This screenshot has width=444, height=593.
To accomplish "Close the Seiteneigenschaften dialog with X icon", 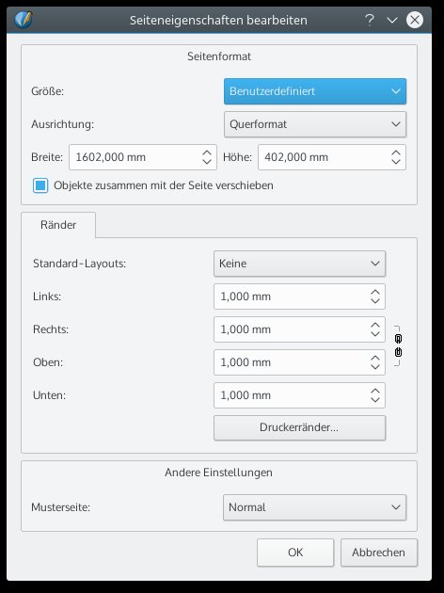I will 415,20.
